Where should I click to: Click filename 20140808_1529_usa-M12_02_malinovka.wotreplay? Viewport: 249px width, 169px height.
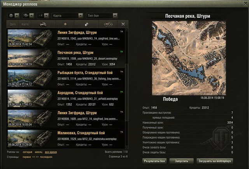click(x=87, y=139)
